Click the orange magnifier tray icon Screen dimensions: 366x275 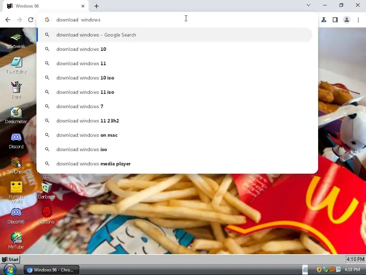point(332,270)
